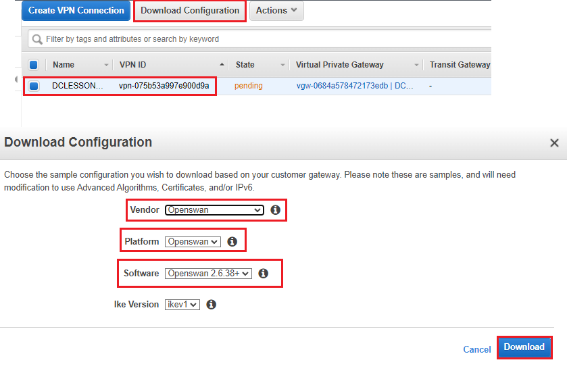Open the Vendor dropdown
This screenshot has width=567, height=379.
214,210
